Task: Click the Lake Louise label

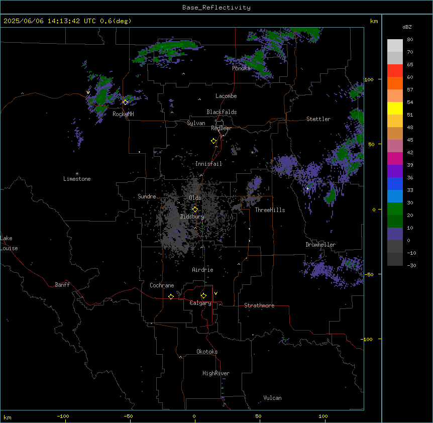Action: pos(9,243)
